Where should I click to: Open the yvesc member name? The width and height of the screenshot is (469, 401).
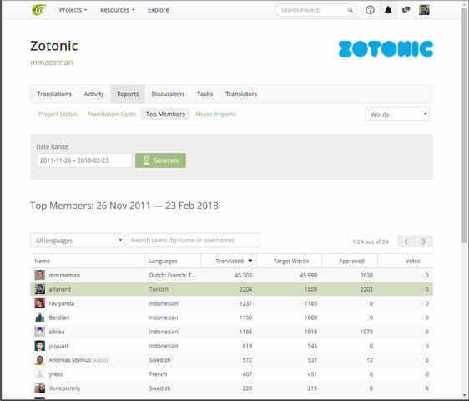(56, 374)
